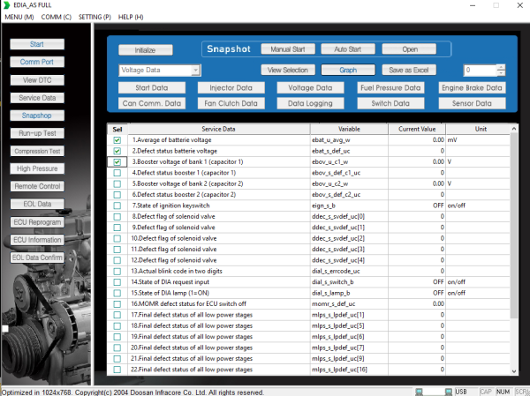The height and width of the screenshot is (396, 530).
Task: Click Manual Start snapshot button
Action: coord(288,49)
